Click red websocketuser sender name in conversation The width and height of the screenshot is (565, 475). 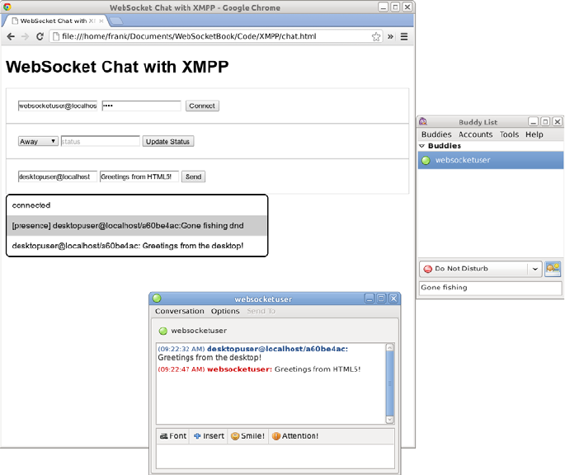240,369
